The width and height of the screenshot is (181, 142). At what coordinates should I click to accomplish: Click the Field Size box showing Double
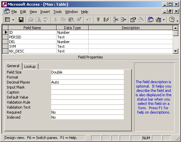pos(87,72)
